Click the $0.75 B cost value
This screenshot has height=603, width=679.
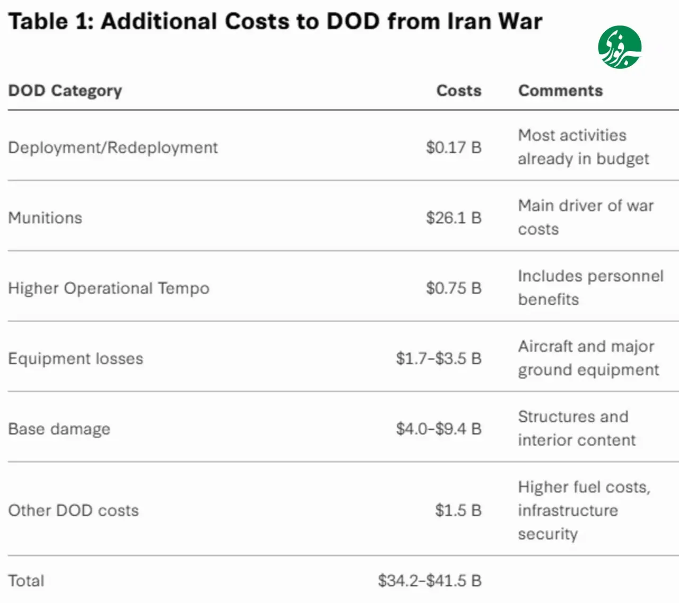pyautogui.click(x=454, y=288)
